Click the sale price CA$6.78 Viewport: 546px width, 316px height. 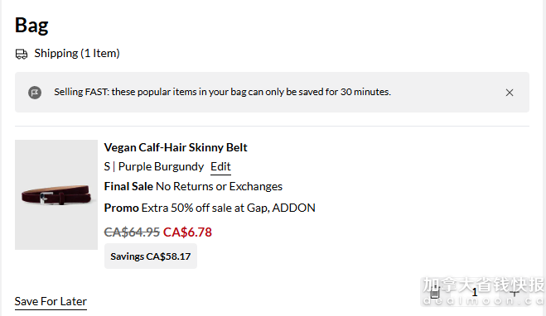click(187, 232)
